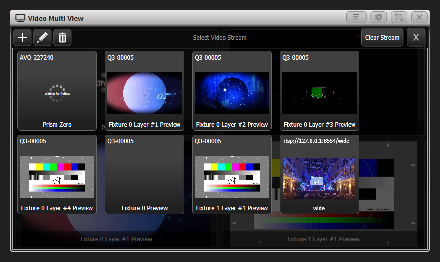
Task: Click the trash can delete icon
Action: pos(62,37)
